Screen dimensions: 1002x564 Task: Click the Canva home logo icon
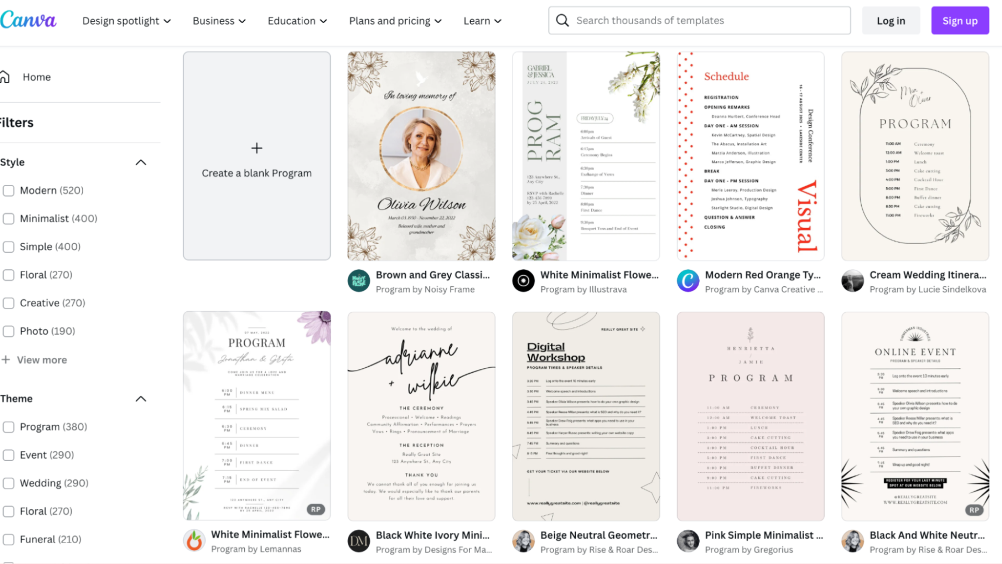[x=28, y=20]
